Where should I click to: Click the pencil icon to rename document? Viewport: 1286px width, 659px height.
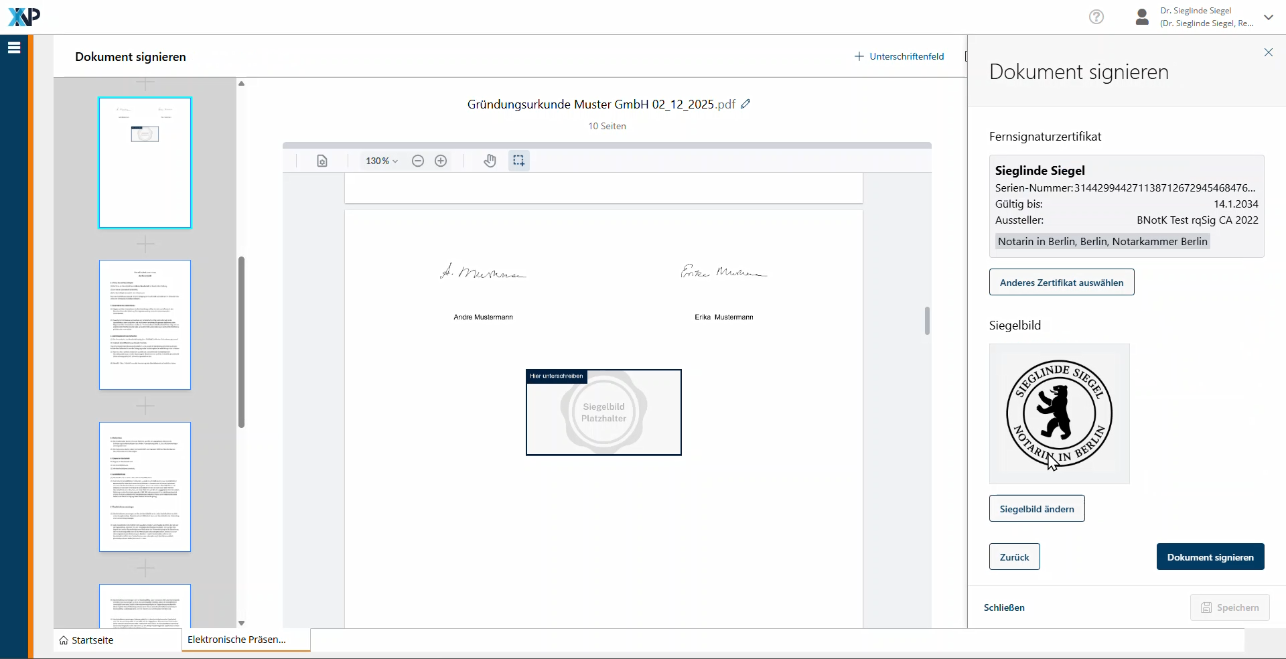(745, 104)
